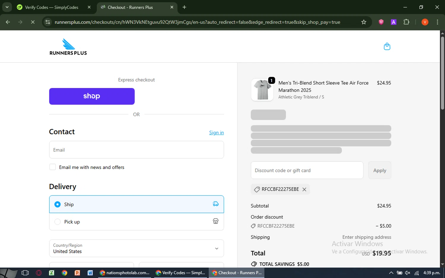Image resolution: width=445 pixels, height=278 pixels.
Task: Open the purple A extension icon
Action: pos(394,22)
